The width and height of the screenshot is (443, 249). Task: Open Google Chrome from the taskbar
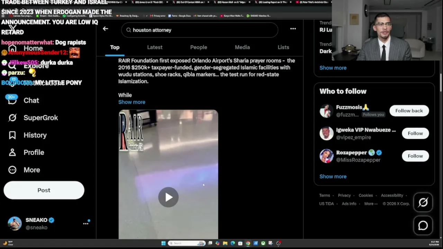(x=248, y=243)
